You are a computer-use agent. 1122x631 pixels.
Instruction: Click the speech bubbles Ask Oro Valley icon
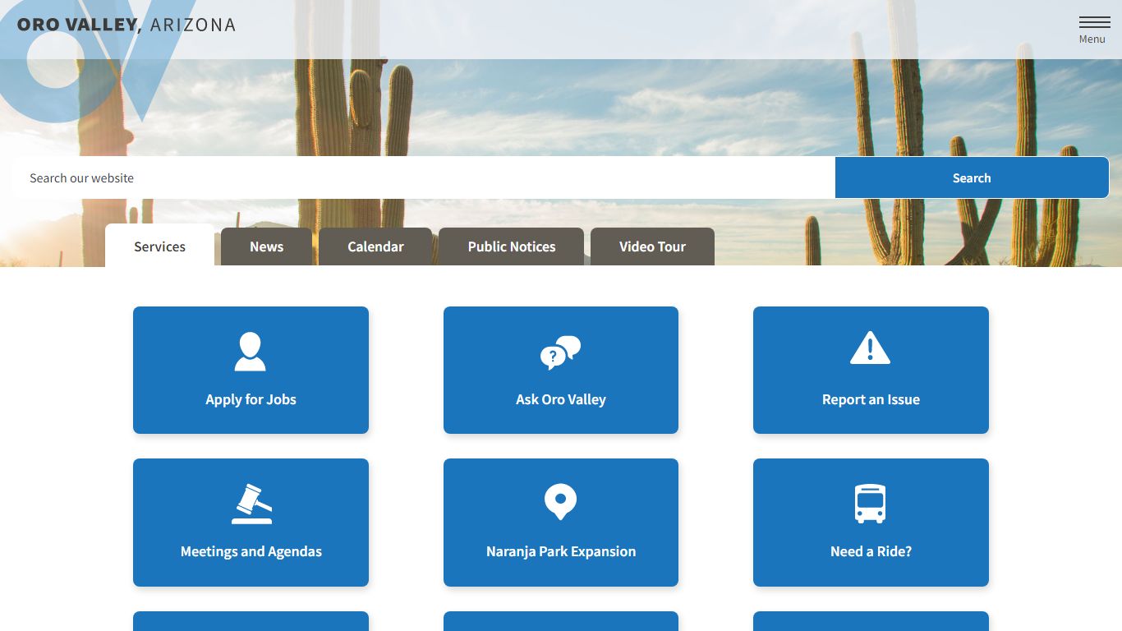(560, 352)
